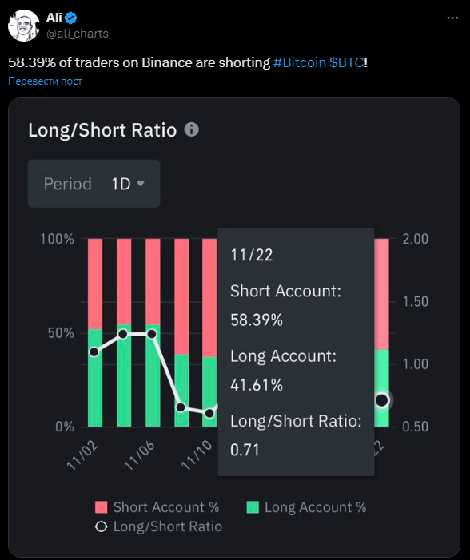Image resolution: width=470 pixels, height=560 pixels.
Task: Click the $BTC cashtag link
Action: [x=346, y=62]
